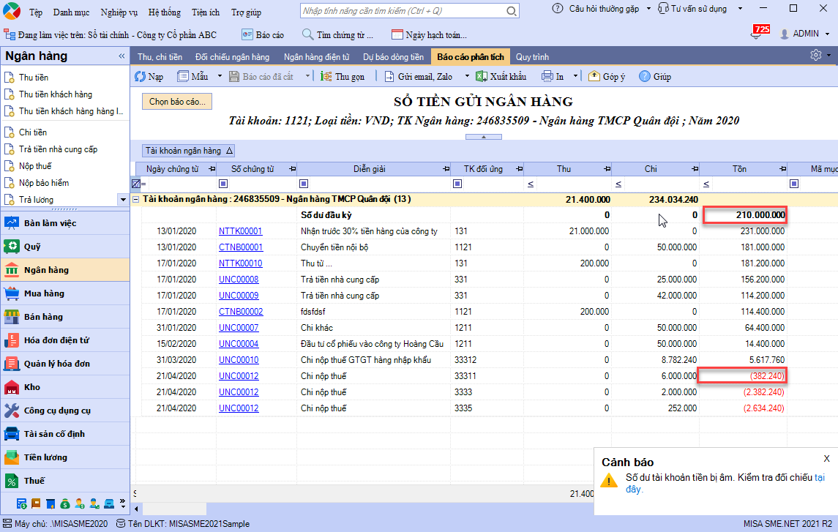Click the Nạp refresh icon
This screenshot has height=532, width=838.
[x=140, y=77]
